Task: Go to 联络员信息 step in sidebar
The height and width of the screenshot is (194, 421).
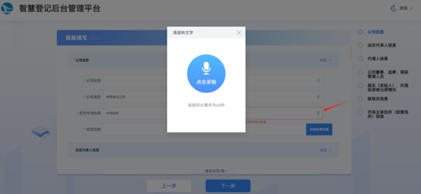Action: [x=377, y=99]
